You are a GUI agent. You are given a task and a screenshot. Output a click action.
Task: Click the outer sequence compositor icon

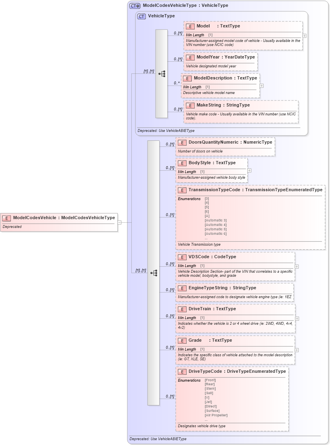click(154, 273)
